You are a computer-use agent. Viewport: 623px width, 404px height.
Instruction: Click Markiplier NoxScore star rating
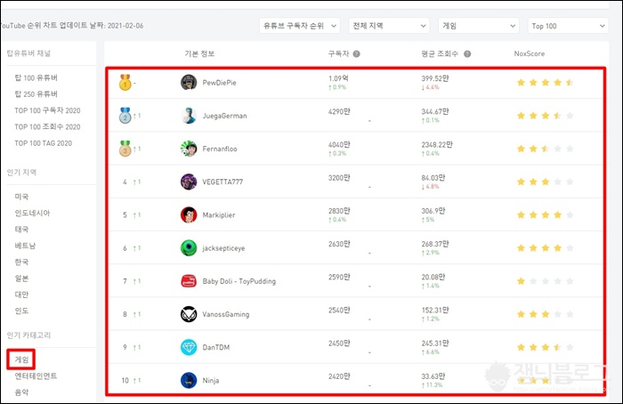(545, 215)
